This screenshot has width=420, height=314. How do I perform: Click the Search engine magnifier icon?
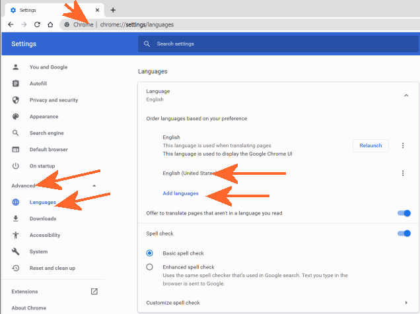[x=16, y=133]
